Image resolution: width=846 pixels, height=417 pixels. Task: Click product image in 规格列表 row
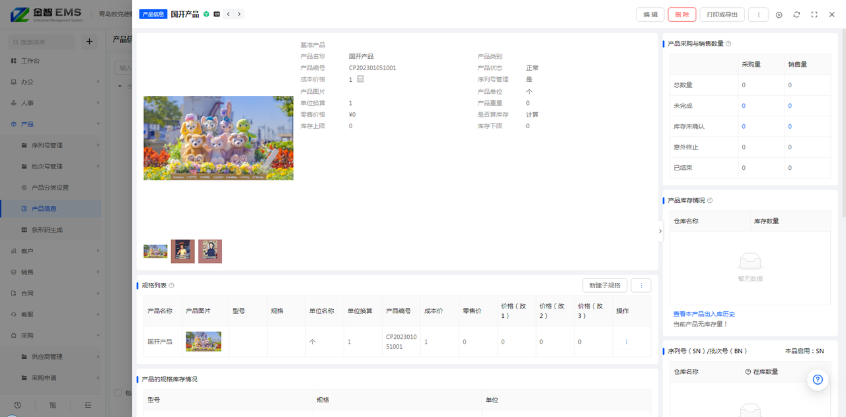coord(204,342)
